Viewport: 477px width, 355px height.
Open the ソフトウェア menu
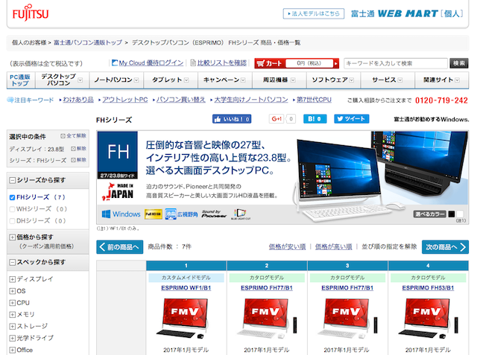(333, 80)
